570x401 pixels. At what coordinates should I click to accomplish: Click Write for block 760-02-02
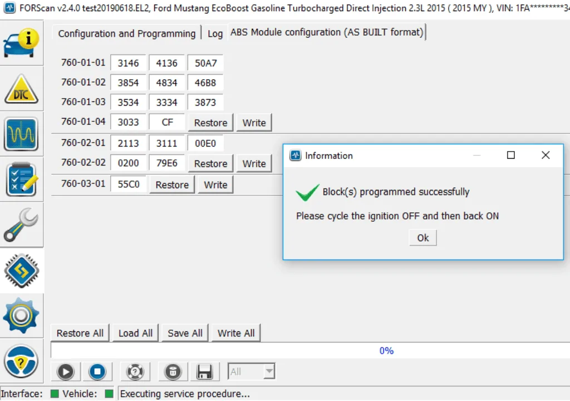[254, 163]
